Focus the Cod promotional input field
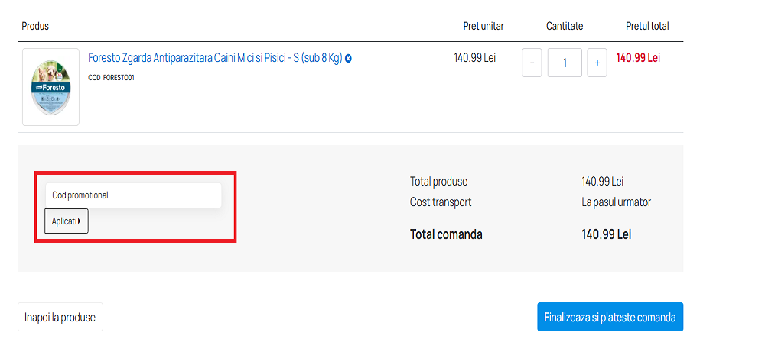The width and height of the screenshot is (765, 342). click(133, 195)
